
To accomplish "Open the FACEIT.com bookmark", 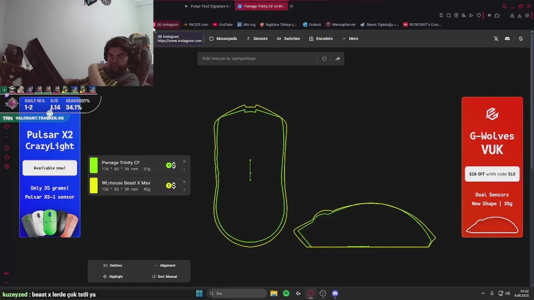I will click(x=196, y=25).
